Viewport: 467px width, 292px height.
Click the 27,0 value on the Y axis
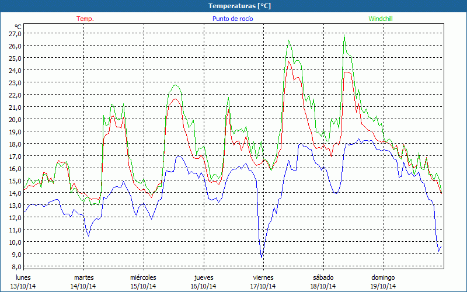tap(15, 34)
